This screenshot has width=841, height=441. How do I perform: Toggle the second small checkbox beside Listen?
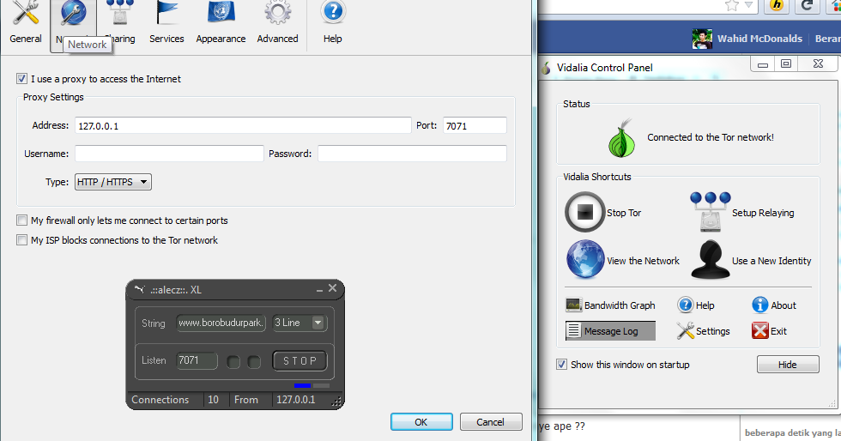(254, 362)
